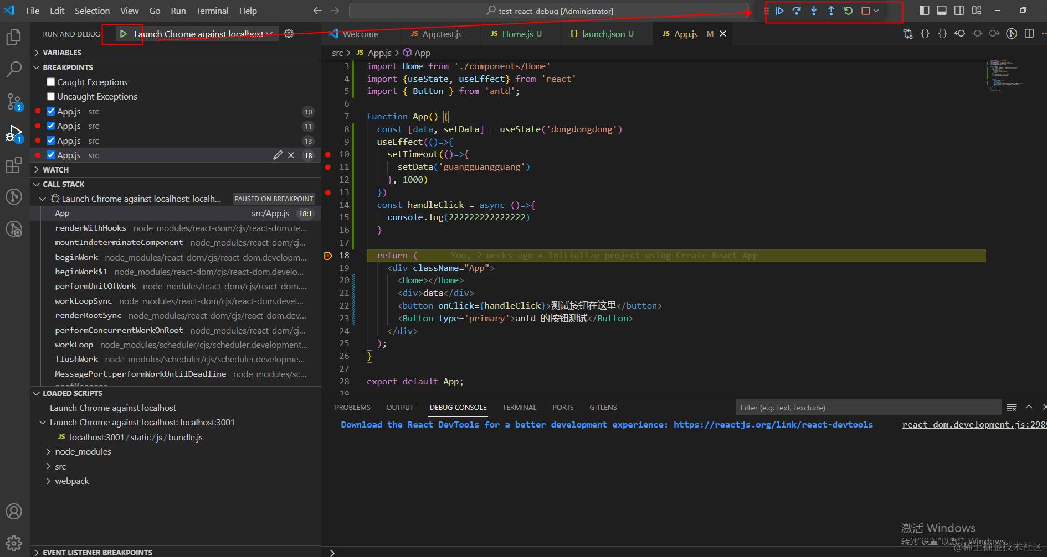Open the Source Control view
The image size is (1047, 557).
[x=14, y=101]
